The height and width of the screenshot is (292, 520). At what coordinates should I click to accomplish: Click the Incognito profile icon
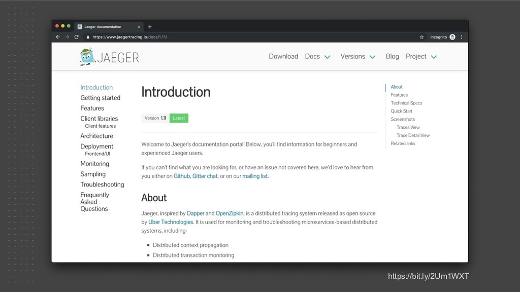452,37
